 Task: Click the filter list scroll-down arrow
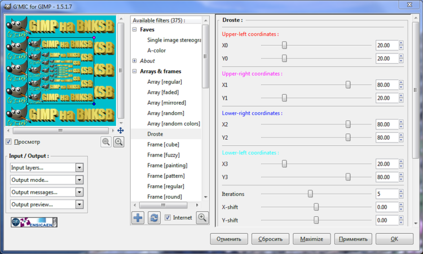pyautogui.click(x=205, y=197)
